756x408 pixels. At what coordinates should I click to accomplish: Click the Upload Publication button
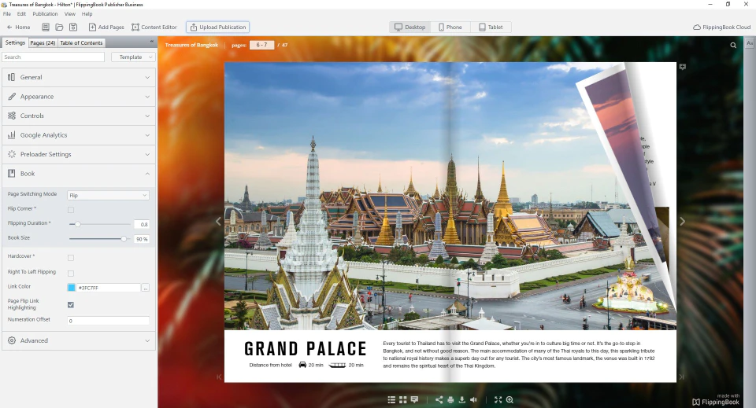[218, 28]
